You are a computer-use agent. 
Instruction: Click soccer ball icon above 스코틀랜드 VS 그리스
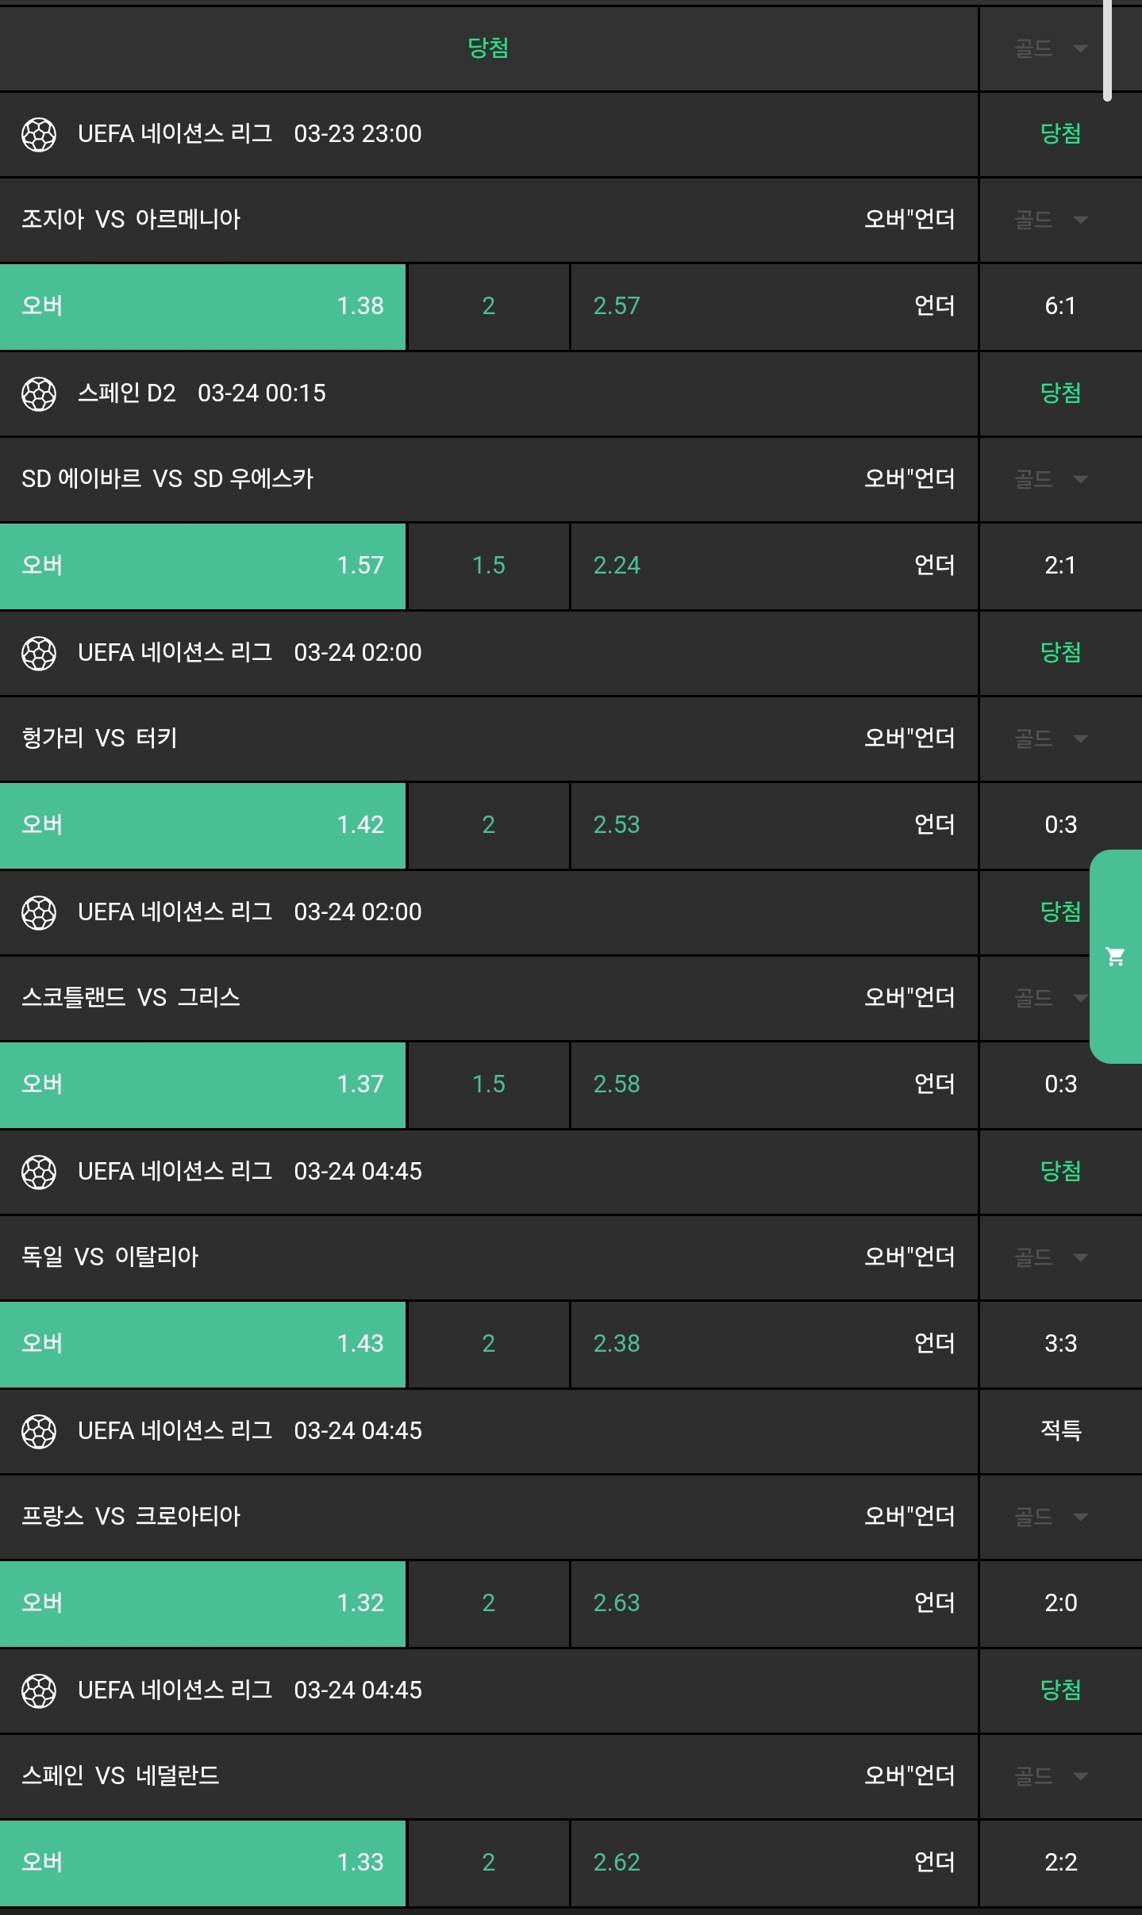click(x=39, y=912)
